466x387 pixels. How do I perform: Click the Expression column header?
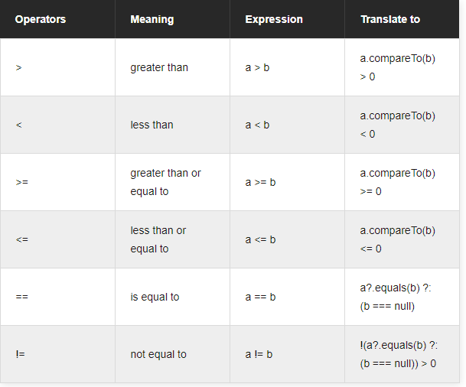[274, 19]
